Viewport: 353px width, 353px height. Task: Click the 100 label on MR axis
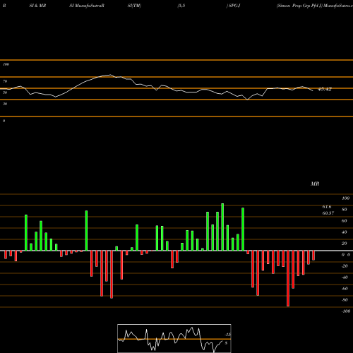click(x=345, y=198)
